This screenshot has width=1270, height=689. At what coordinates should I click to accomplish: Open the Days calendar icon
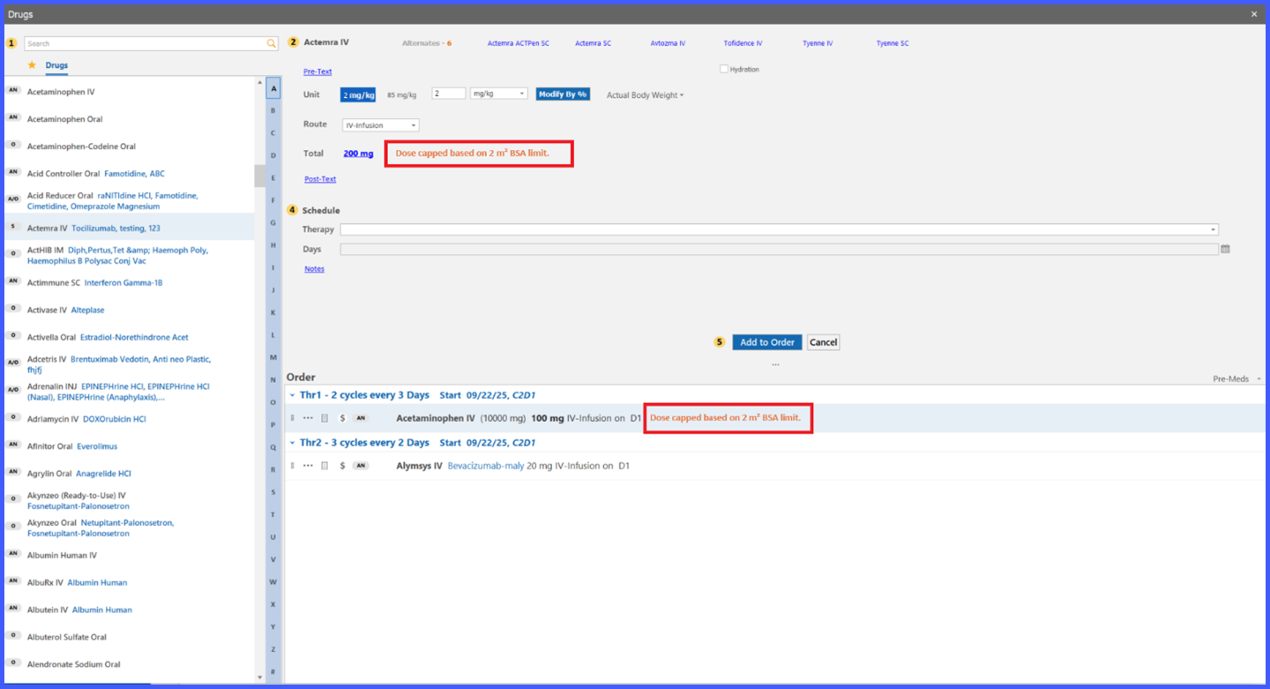coord(1225,250)
